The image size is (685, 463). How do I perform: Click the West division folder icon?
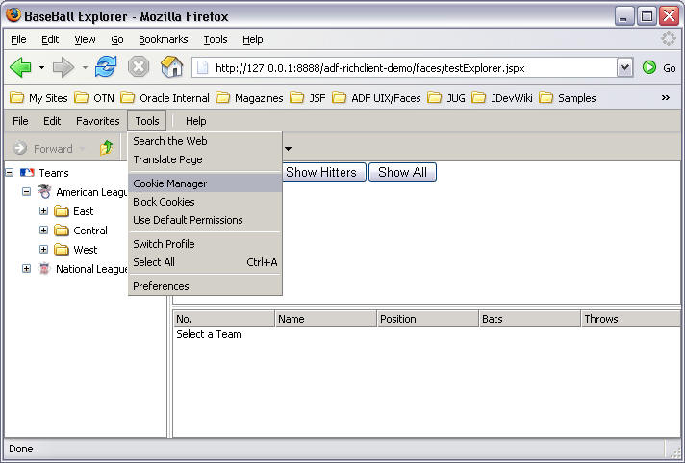coord(62,250)
